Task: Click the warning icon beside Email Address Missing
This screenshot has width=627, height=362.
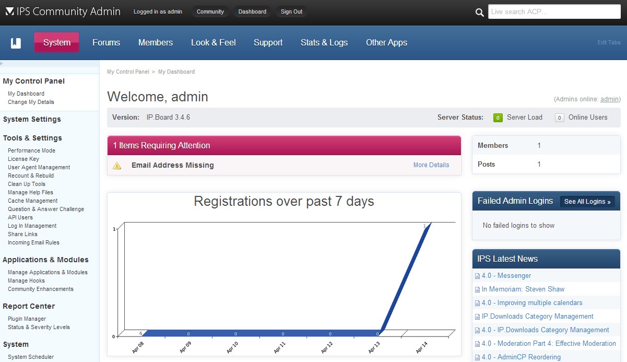Action: pyautogui.click(x=117, y=166)
